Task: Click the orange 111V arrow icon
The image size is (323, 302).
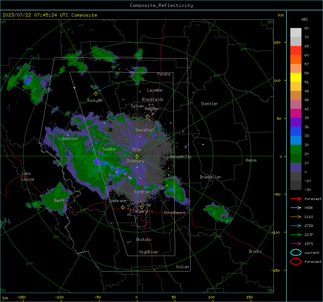Action: (x=296, y=217)
